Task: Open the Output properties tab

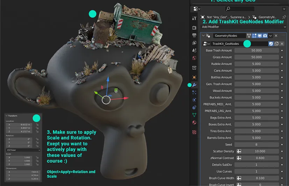Action: click(194, 35)
